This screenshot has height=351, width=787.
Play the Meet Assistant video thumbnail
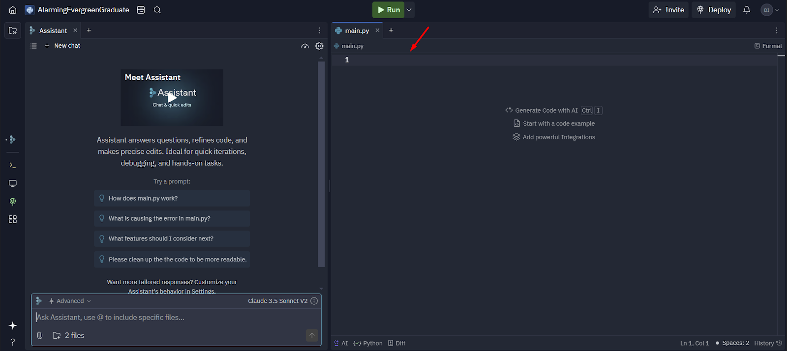pos(172,97)
